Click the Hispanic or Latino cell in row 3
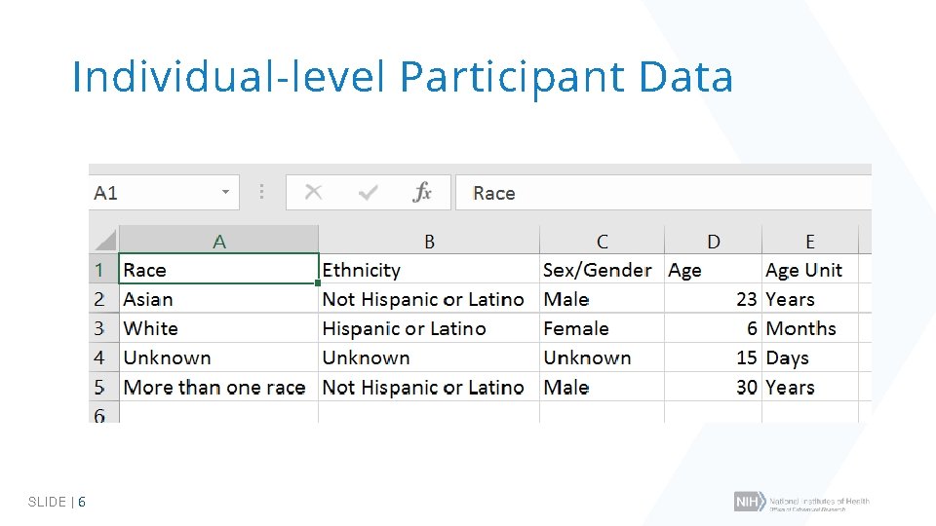 point(429,328)
